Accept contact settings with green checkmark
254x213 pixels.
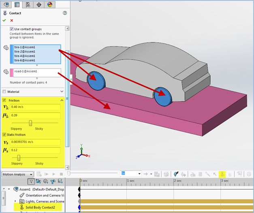click(4, 20)
